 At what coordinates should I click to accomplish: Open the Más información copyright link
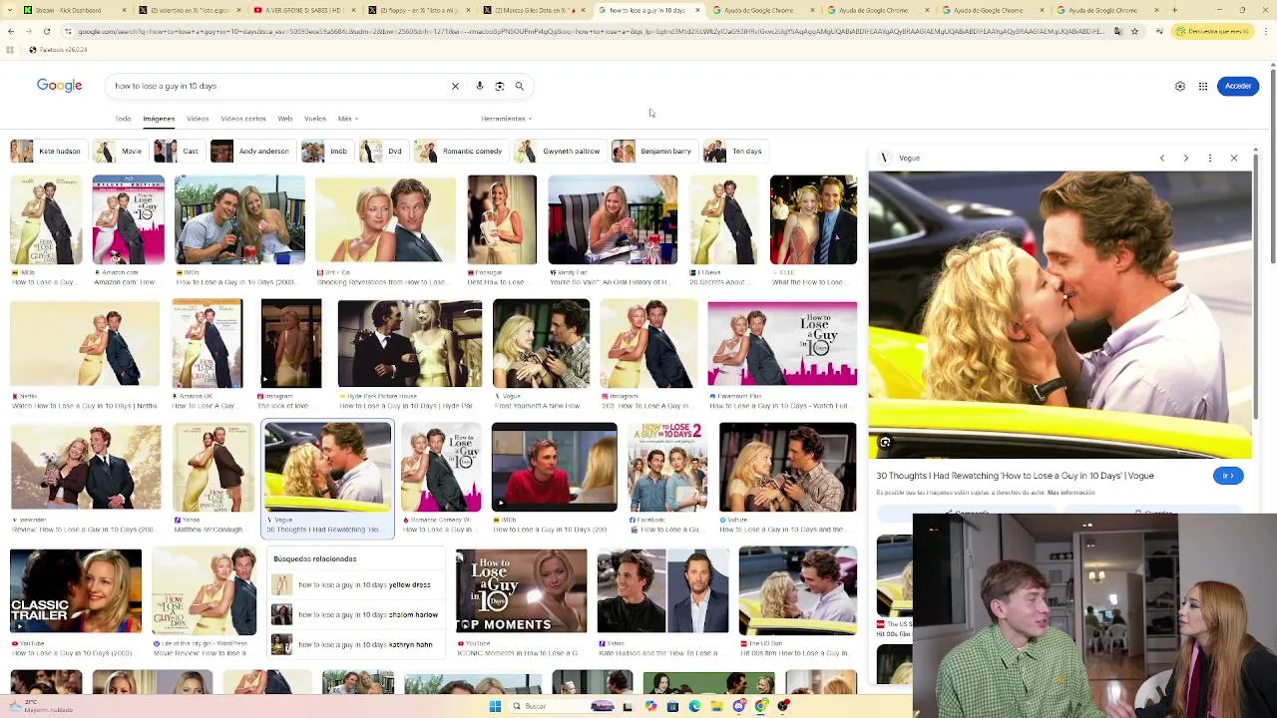pos(1070,493)
